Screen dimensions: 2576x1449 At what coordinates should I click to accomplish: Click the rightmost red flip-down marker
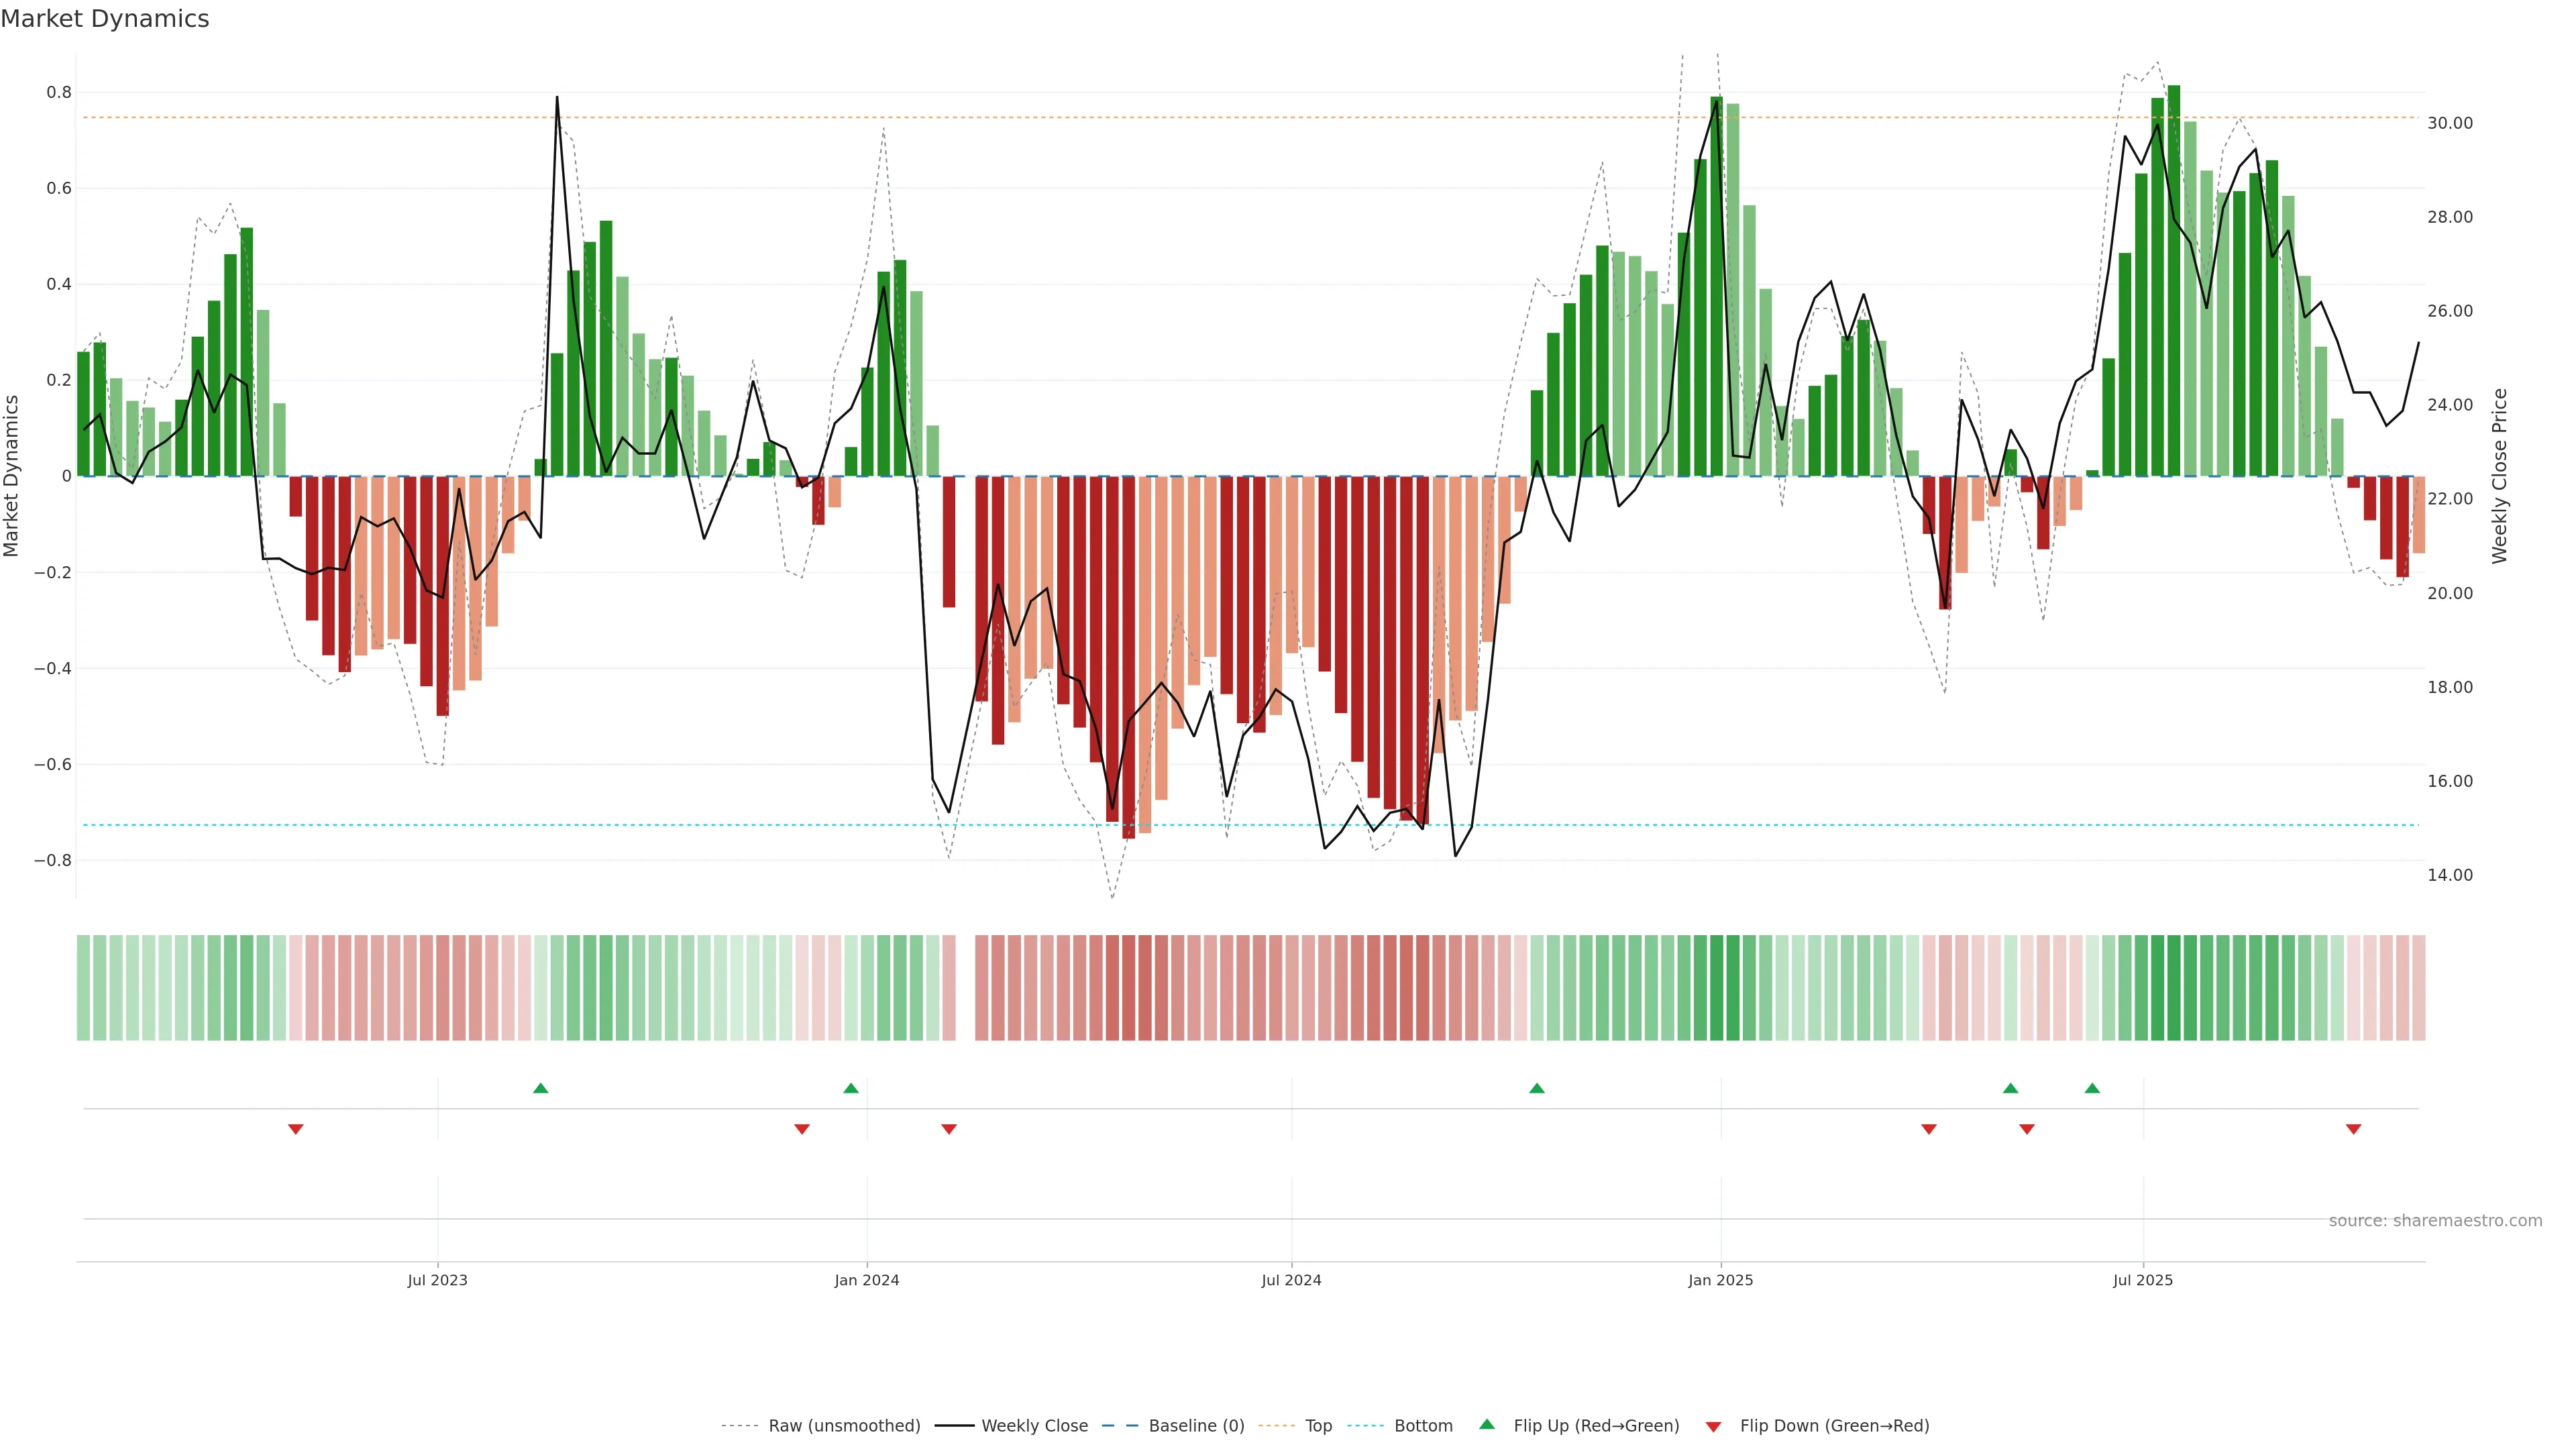[2353, 1129]
